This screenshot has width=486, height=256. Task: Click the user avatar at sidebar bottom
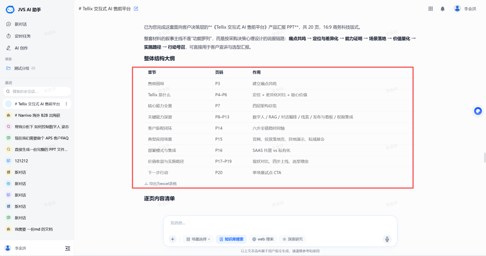tap(8, 248)
